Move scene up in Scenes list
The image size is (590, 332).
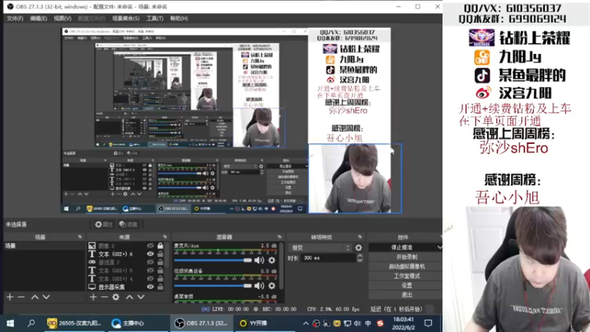[x=35, y=297]
